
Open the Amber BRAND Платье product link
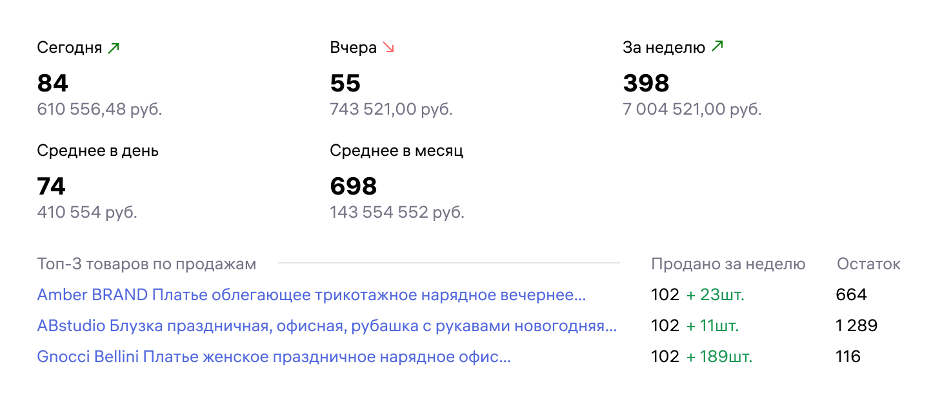(x=312, y=295)
